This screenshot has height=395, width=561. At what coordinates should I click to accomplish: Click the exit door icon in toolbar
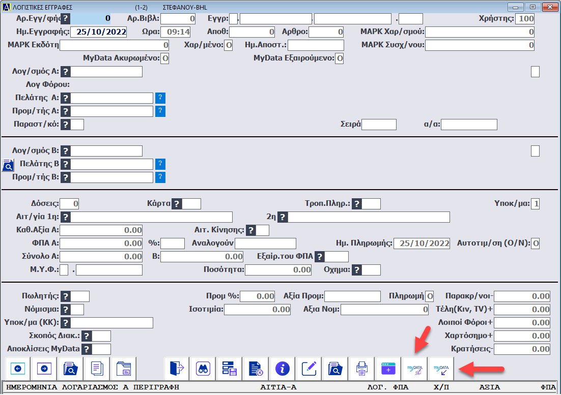[177, 368]
